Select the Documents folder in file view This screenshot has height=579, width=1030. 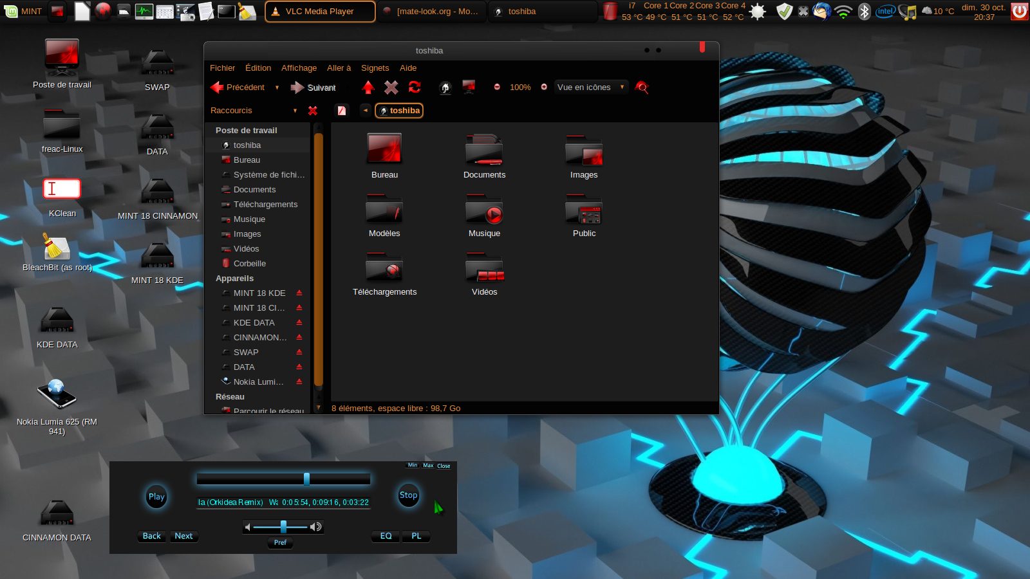coord(484,156)
